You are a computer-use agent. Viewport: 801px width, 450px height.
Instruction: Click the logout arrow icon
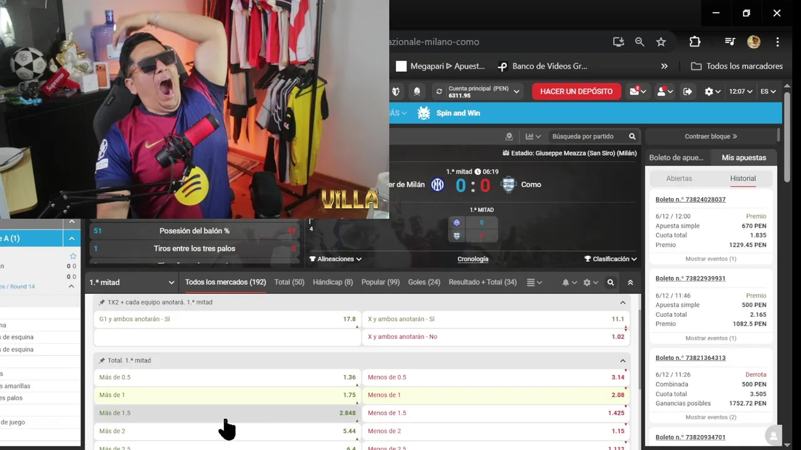tap(688, 91)
